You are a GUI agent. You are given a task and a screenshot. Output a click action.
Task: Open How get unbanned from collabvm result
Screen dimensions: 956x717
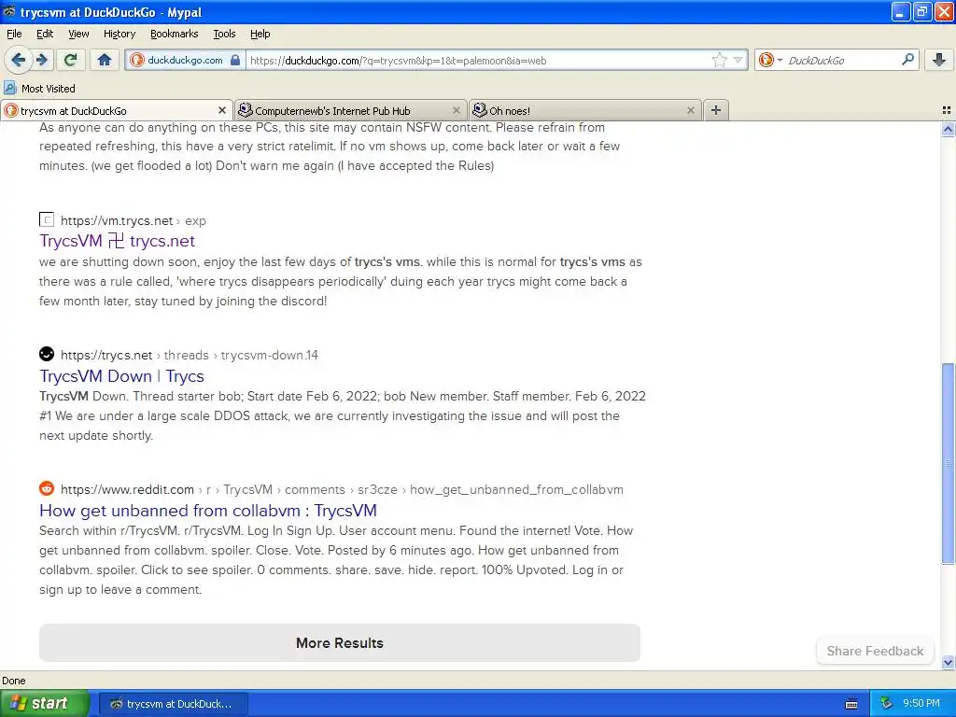point(208,511)
